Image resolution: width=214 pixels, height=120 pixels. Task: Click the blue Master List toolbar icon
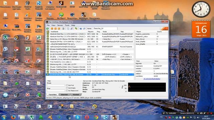81,29
